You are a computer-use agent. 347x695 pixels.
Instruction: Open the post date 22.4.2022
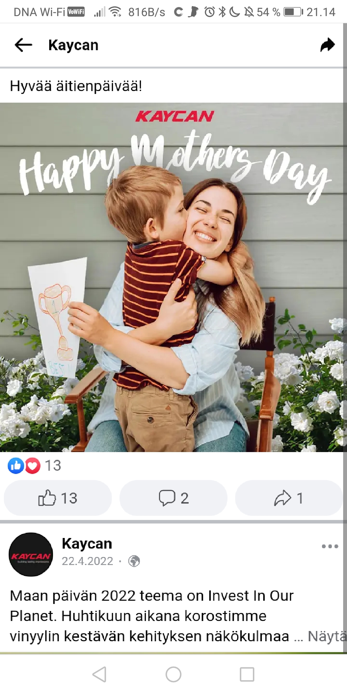[x=87, y=561]
